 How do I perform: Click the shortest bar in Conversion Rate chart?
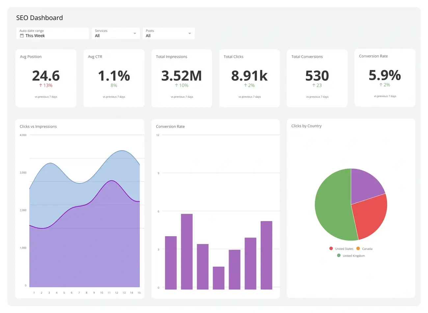[x=218, y=278]
